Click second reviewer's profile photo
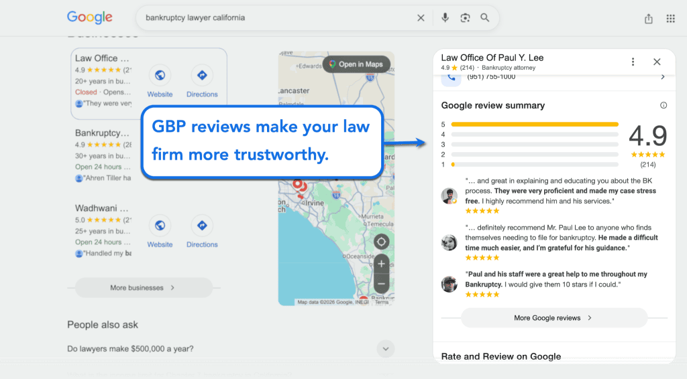 point(449,242)
